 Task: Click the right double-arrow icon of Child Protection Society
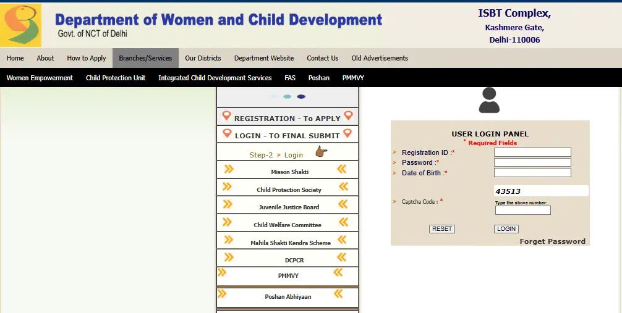(x=344, y=186)
